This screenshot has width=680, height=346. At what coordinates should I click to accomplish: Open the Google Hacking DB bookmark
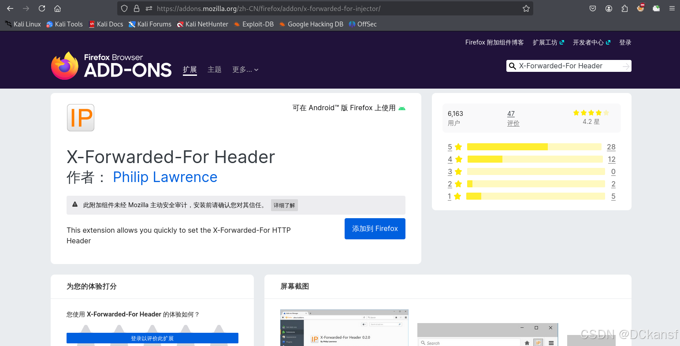[311, 24]
